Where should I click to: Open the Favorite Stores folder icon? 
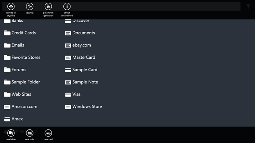pyautogui.click(x=7, y=58)
